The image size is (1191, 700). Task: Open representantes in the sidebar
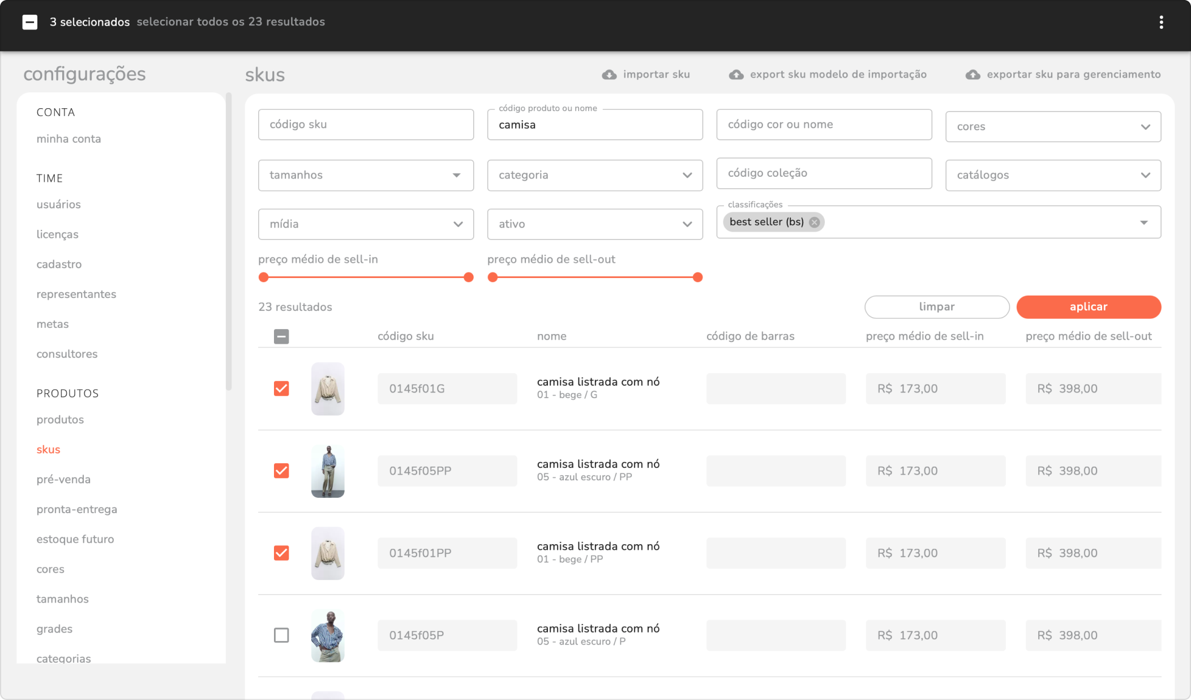(76, 294)
